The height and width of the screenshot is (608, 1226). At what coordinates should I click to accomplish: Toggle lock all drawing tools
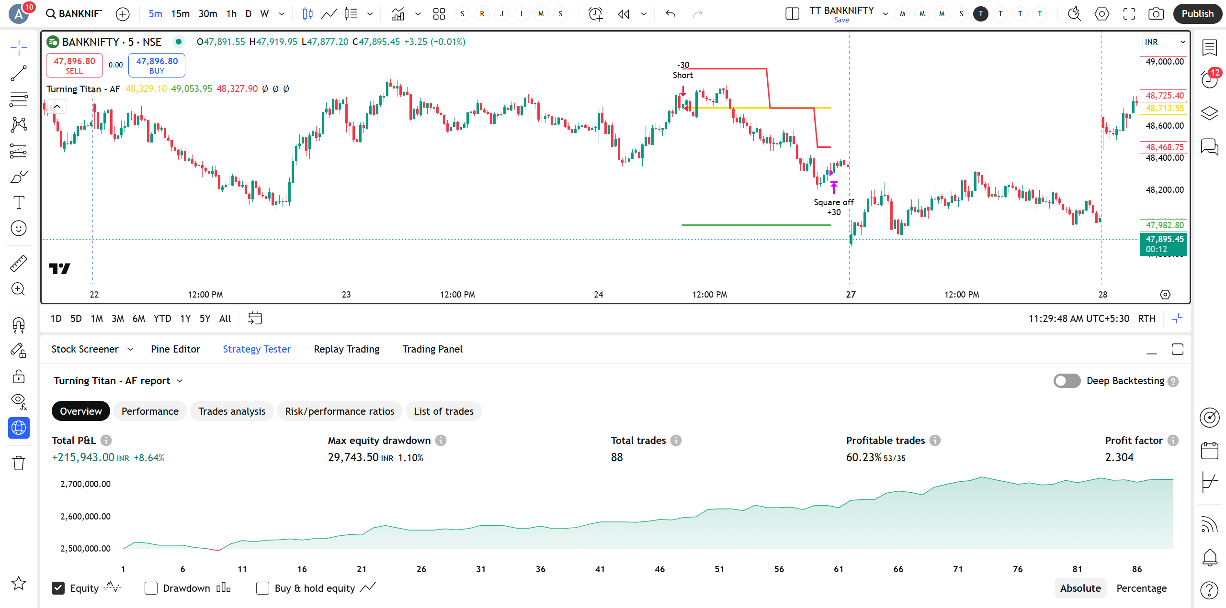click(x=19, y=376)
